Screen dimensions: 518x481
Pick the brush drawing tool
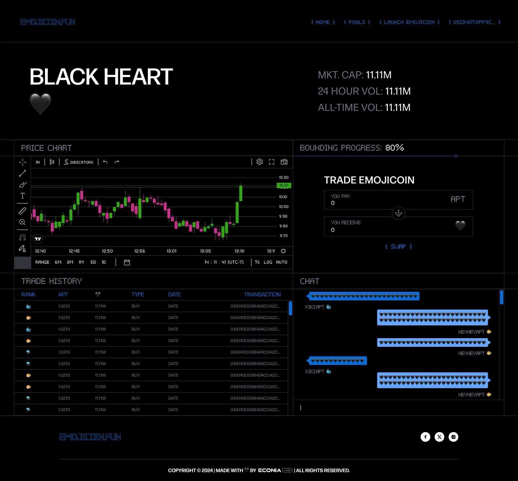point(22,185)
